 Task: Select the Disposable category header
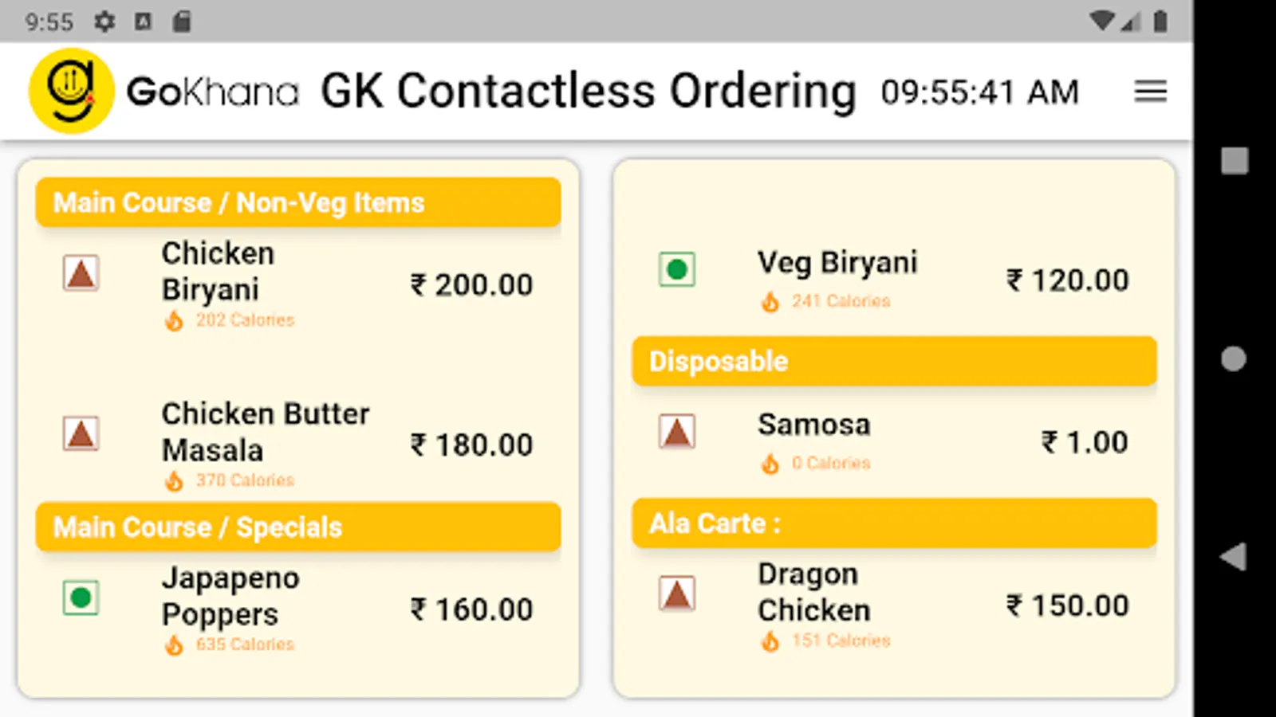click(x=893, y=362)
